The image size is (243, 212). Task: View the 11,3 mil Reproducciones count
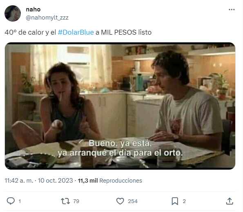click(x=110, y=181)
